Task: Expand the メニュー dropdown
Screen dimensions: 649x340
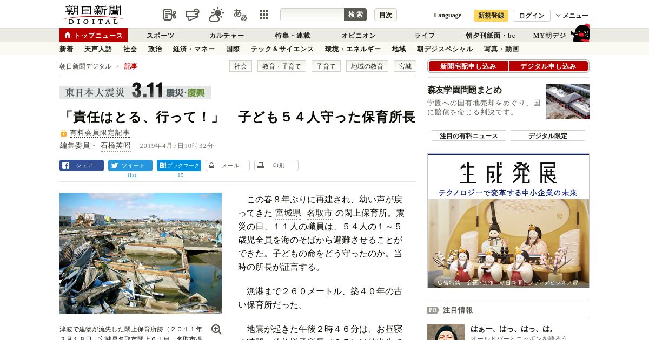Action: tap(572, 16)
